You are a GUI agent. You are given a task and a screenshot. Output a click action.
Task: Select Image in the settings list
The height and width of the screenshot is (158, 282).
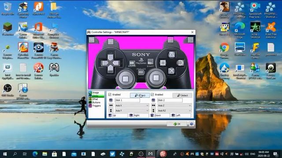click(x=96, y=93)
